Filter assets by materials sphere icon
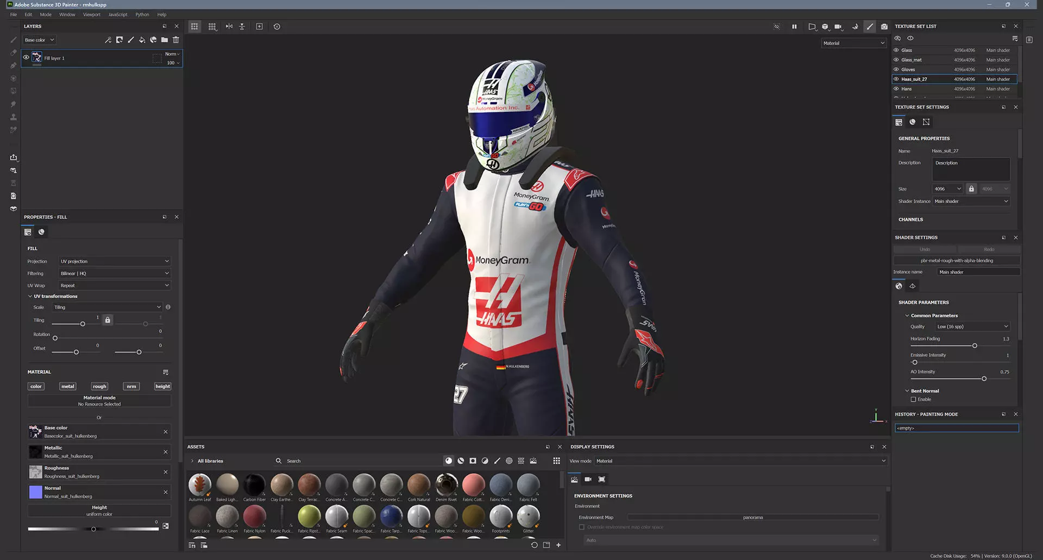 point(449,461)
